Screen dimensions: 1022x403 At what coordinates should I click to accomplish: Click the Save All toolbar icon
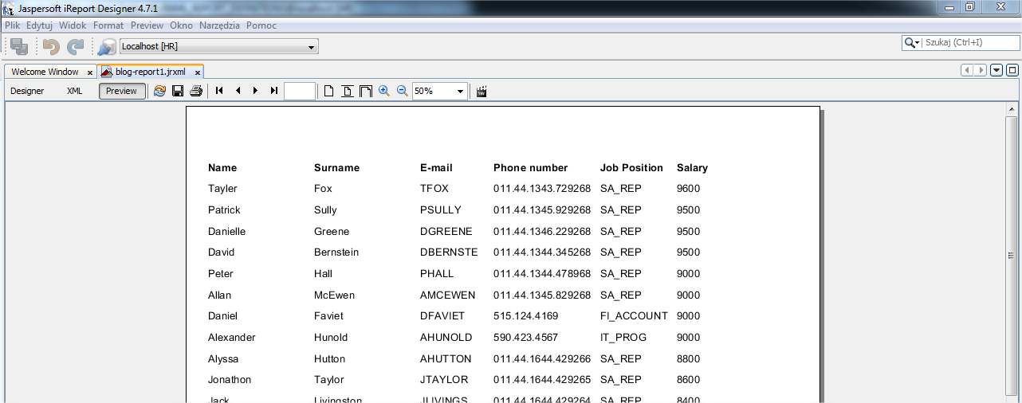[19, 47]
